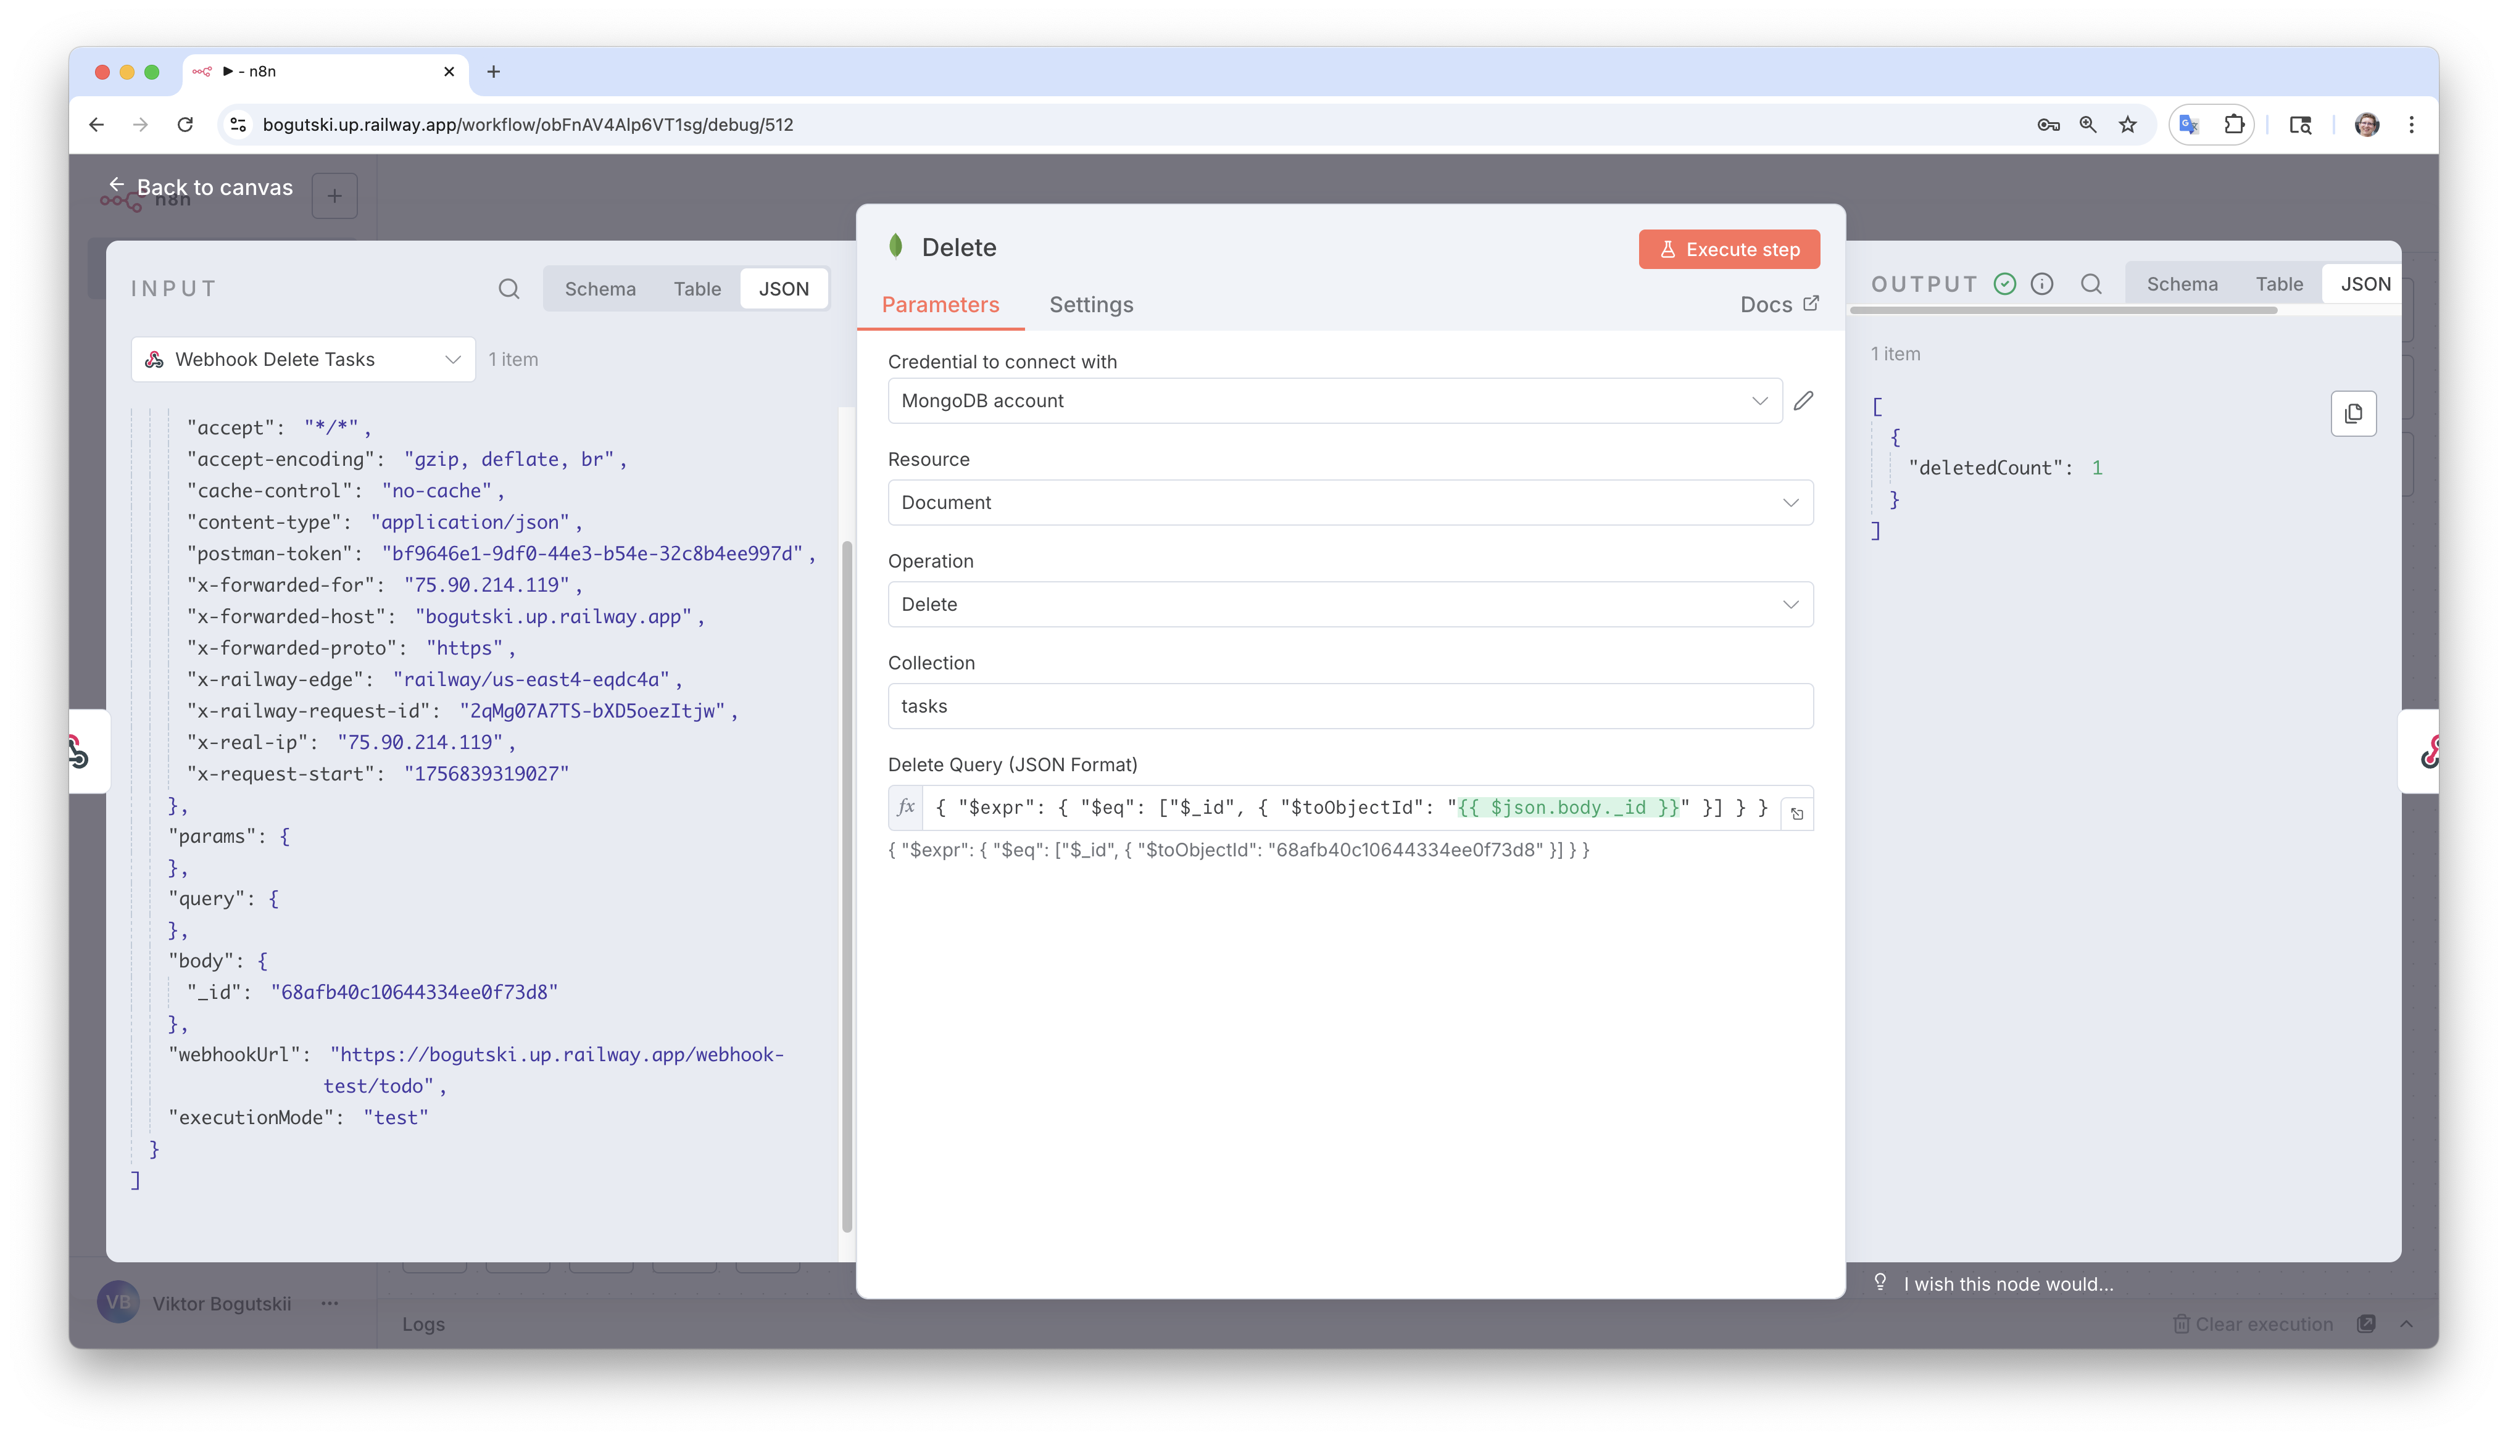Viewport: 2508px width, 1440px height.
Task: Open the Settings tab
Action: 1091,305
